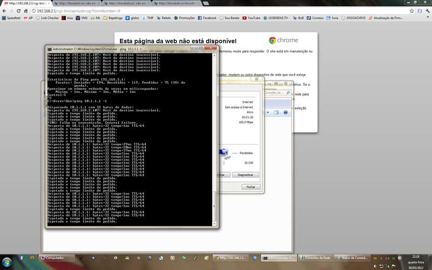Viewport: 432px width, 270px height.
Task: Click the Computador taskbar button
Action: pos(57,258)
